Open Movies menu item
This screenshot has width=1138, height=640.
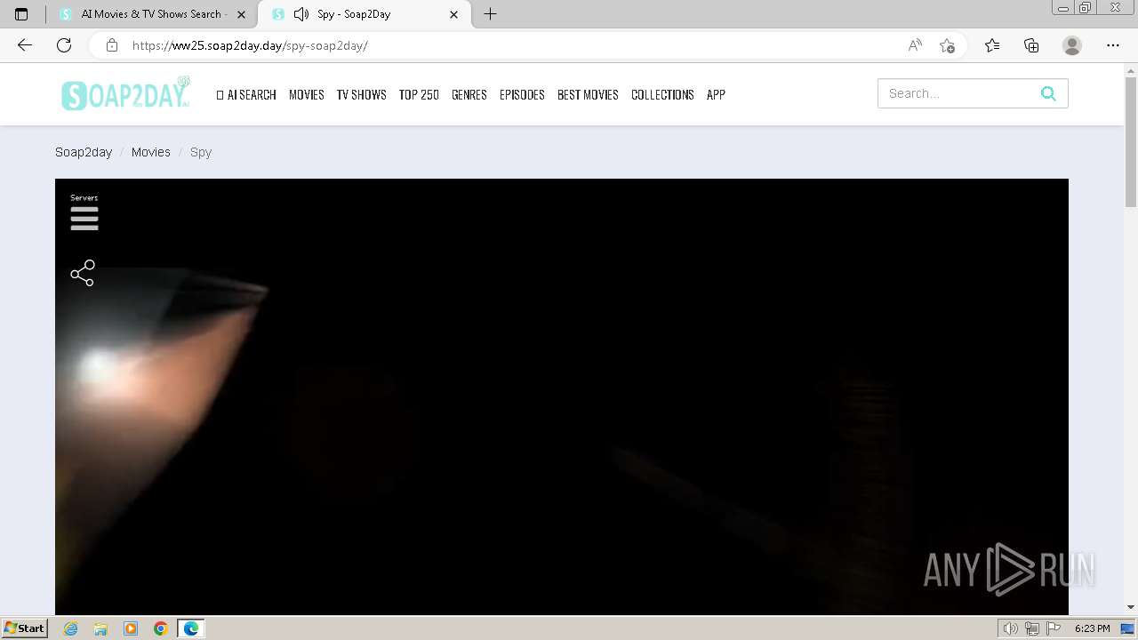coord(307,94)
